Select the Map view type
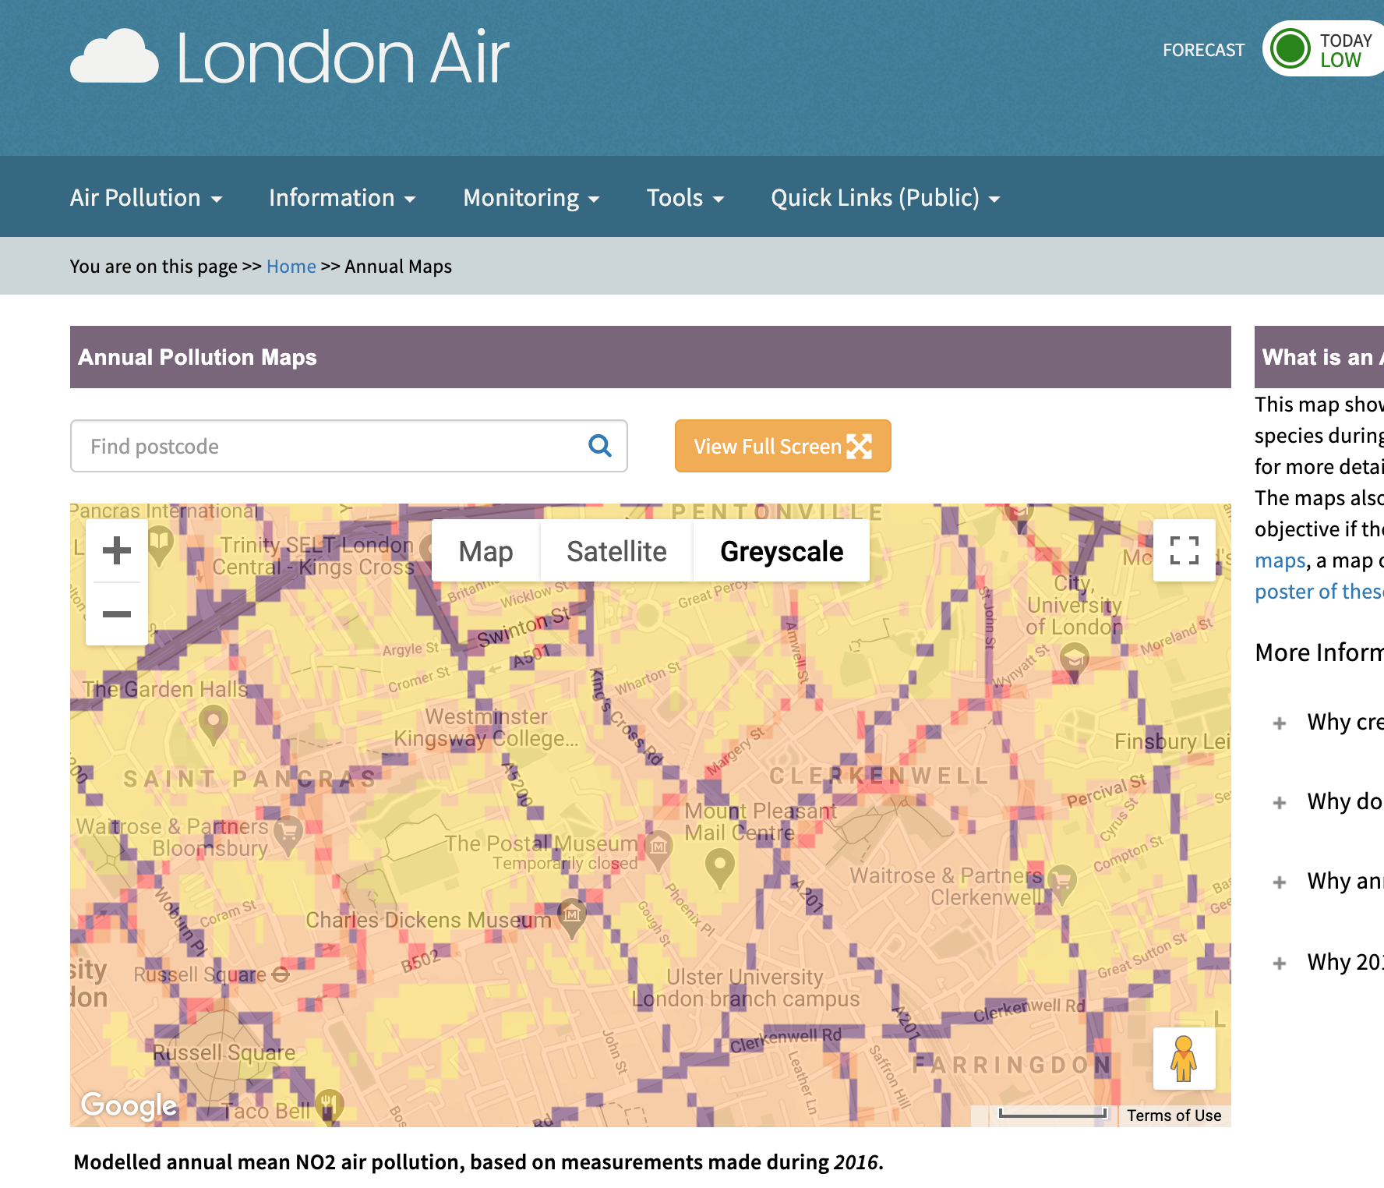 [485, 551]
